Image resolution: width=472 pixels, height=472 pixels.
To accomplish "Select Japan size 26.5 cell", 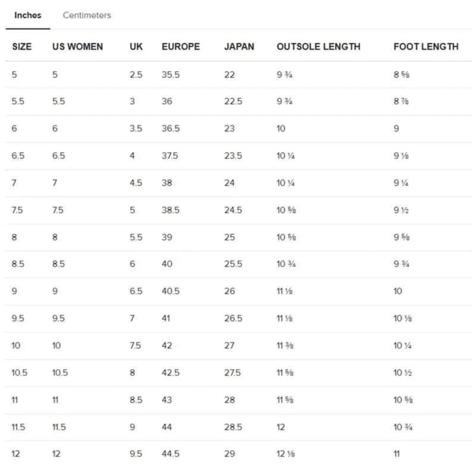I will tap(233, 319).
